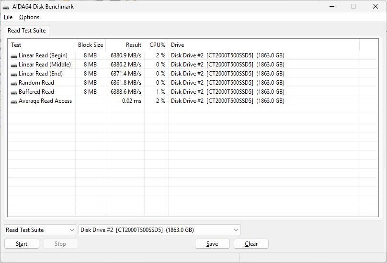
Task: Clear the benchmark results
Action: pyautogui.click(x=251, y=244)
